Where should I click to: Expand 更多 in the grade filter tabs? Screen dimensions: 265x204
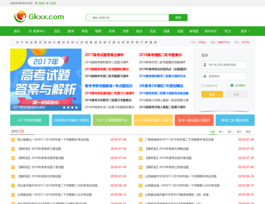249,132
